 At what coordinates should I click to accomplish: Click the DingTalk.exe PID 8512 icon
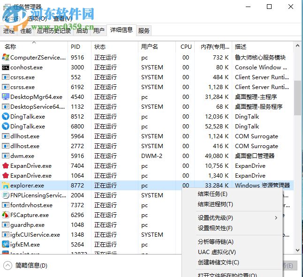pos(6,116)
